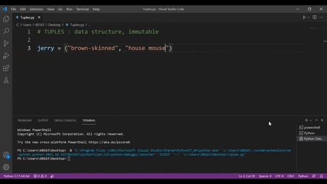Viewport: 327px width, 184px height.
Task: Select Python 3.7.5 64-bit interpreter status
Action: pos(16,176)
